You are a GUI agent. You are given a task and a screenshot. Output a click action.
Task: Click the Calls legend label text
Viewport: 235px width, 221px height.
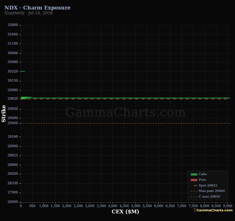point(203,174)
